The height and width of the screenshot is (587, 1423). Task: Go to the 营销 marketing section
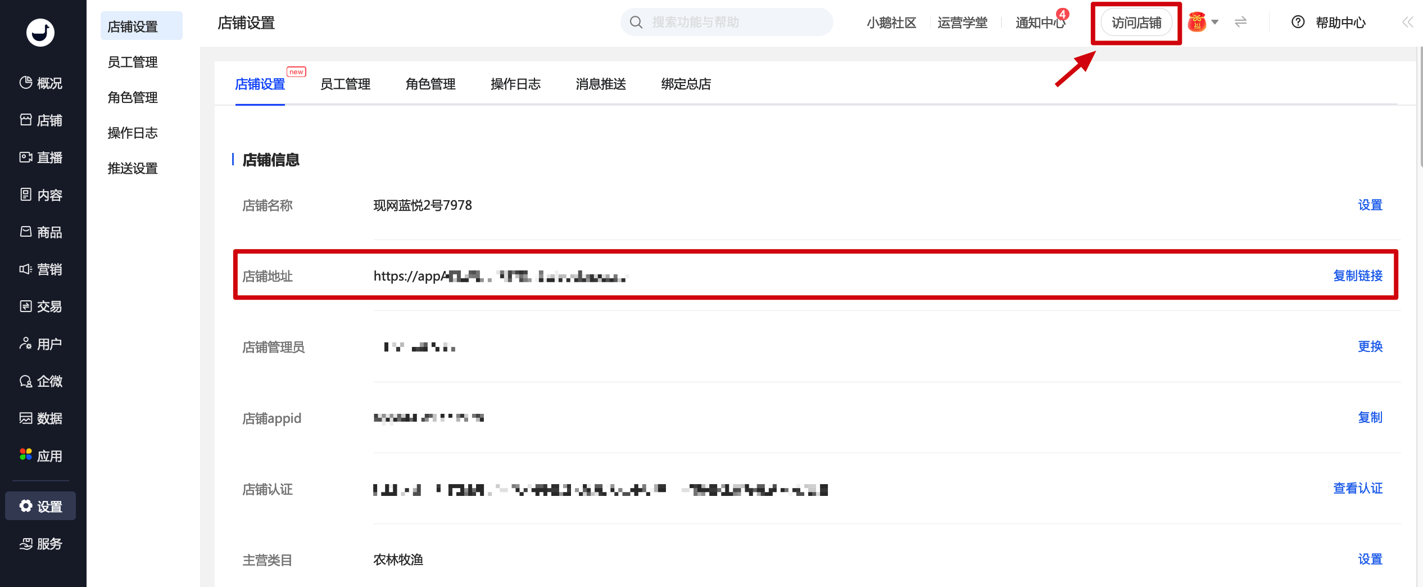pyautogui.click(x=40, y=269)
